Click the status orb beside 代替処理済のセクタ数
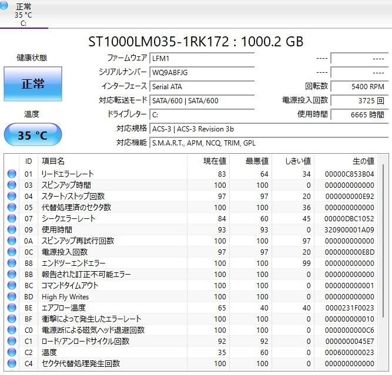Viewport: 392px width, 375px height. (12, 208)
